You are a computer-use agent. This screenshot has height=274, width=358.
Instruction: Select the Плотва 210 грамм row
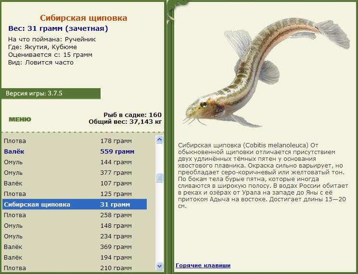[x=75, y=267]
